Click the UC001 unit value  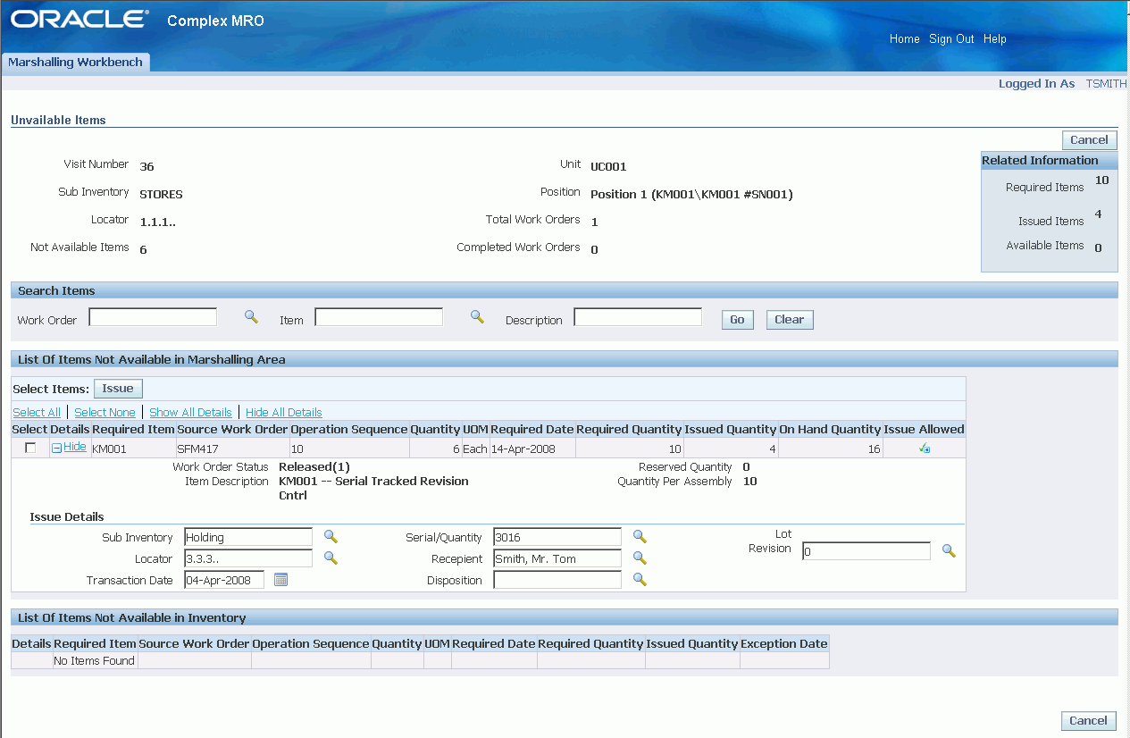click(x=608, y=166)
